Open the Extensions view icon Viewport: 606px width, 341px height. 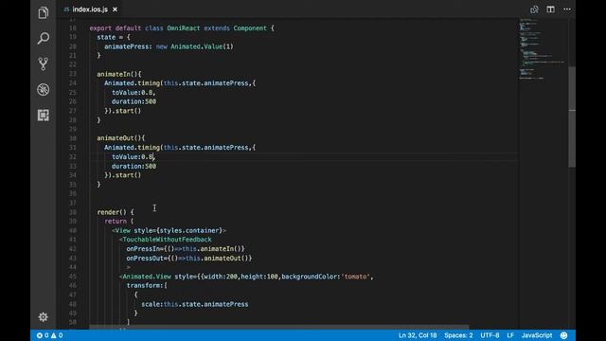tap(44, 116)
